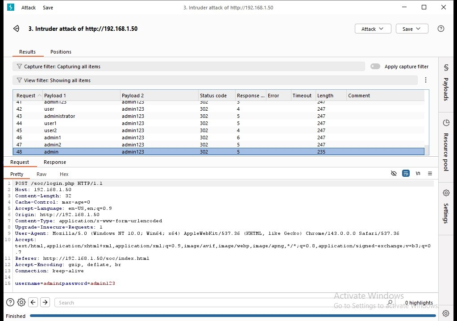Switch to Raw view tab
Screen dimensions: 457x321
coord(42,174)
